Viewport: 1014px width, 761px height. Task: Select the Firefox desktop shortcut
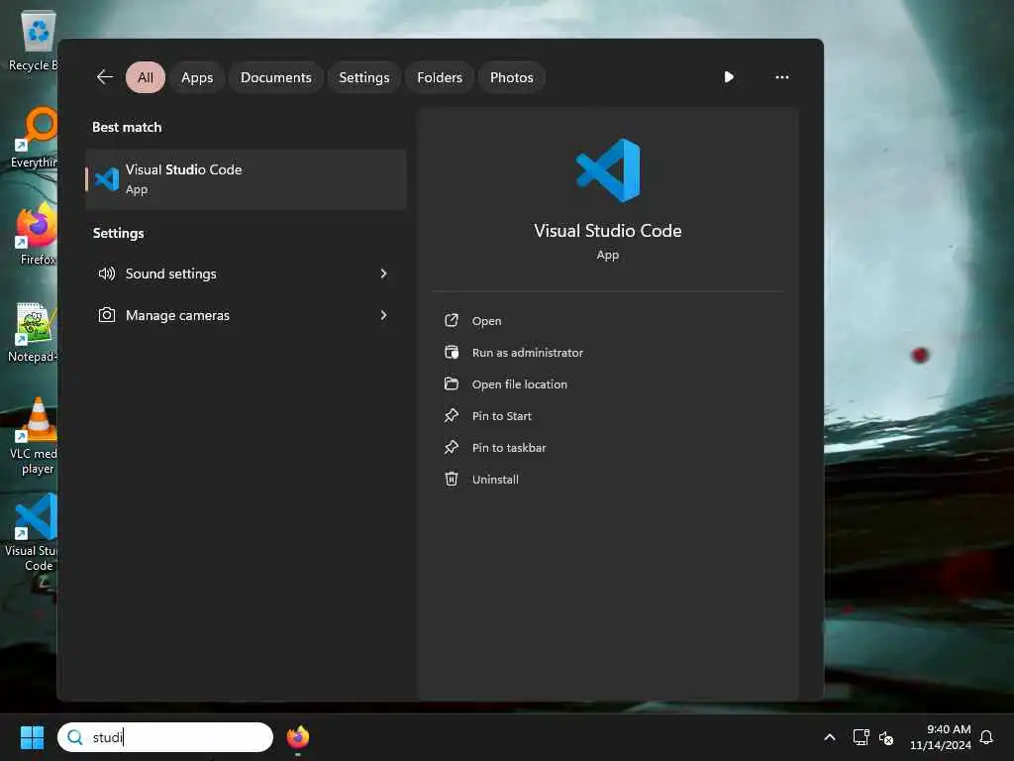tap(36, 234)
